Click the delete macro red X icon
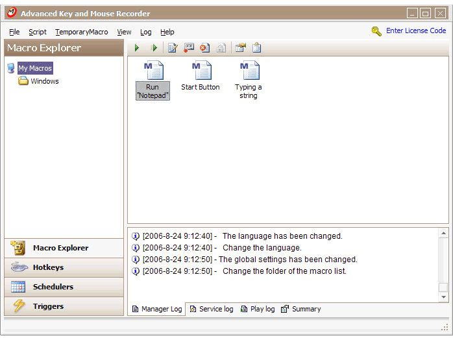The width and height of the screenshot is (453, 340). point(204,48)
